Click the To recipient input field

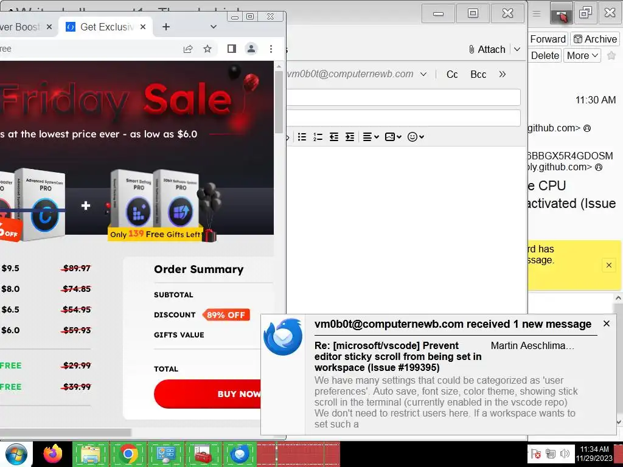403,97
